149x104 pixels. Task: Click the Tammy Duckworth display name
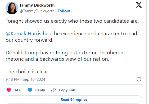coord(37,5)
